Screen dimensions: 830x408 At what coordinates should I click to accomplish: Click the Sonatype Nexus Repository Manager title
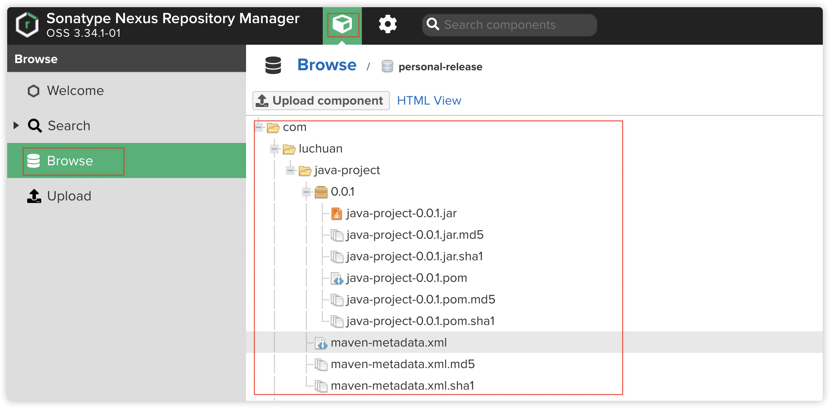173,18
